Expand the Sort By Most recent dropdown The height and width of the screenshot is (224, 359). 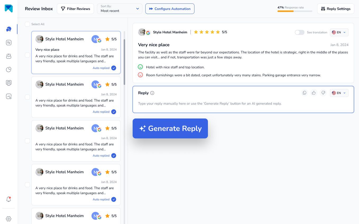120,9
